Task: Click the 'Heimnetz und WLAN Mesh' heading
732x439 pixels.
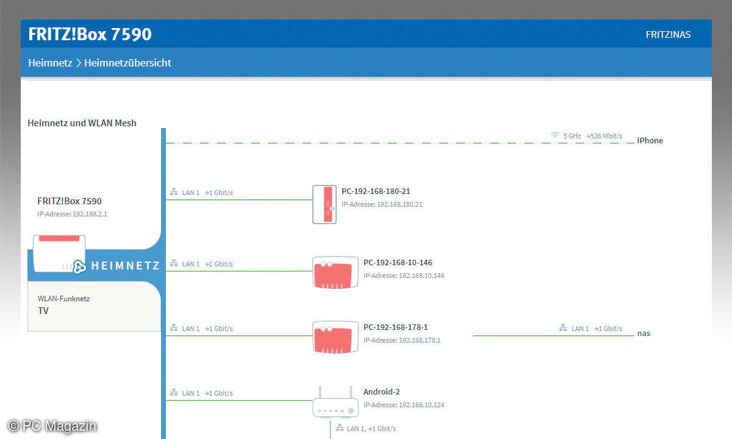Action: (x=82, y=123)
